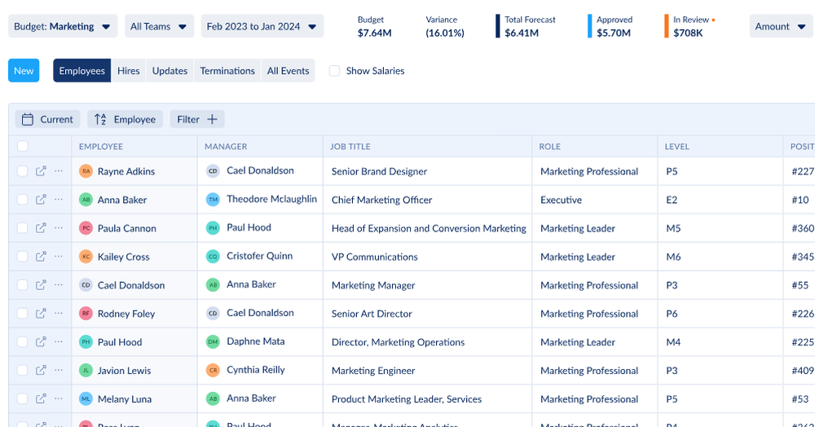Tick the select-all checkbox in table header
Image resolution: width=815 pixels, height=427 pixels.
[x=22, y=146]
